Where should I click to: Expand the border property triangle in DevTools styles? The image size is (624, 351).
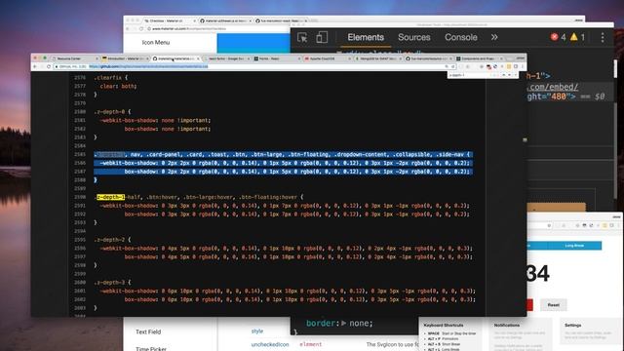[344, 323]
